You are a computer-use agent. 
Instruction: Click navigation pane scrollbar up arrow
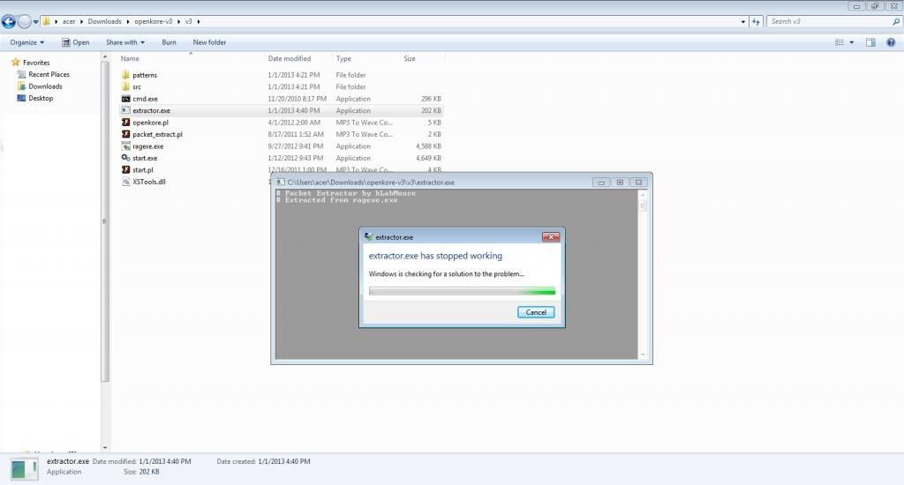pos(105,57)
